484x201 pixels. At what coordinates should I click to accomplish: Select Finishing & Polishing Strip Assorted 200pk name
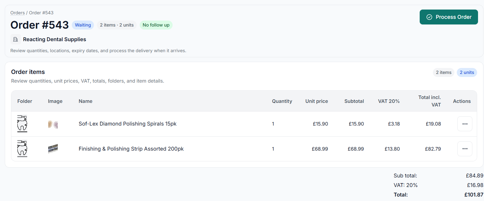tap(131, 149)
